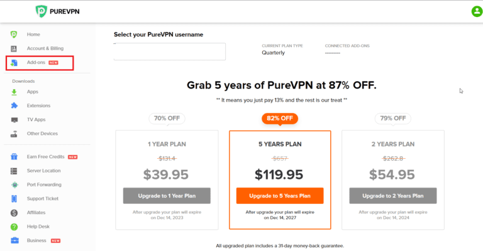Click the PureVPN shield logo
Viewport: 483px width, 251px height.
(41, 11)
